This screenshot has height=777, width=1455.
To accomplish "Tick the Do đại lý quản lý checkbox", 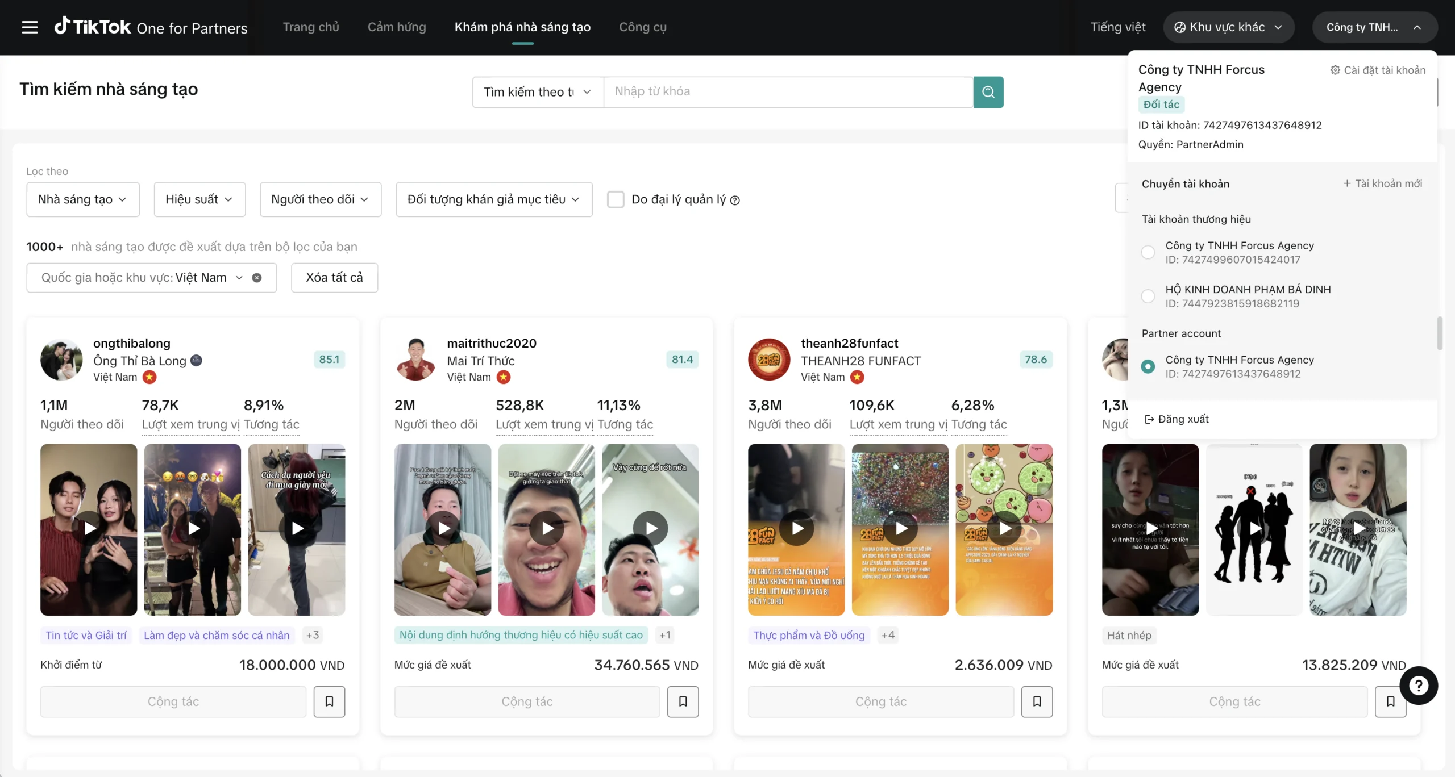I will (616, 199).
